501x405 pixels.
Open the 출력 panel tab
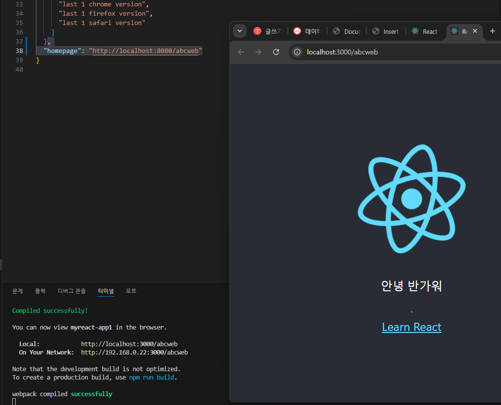(40, 291)
